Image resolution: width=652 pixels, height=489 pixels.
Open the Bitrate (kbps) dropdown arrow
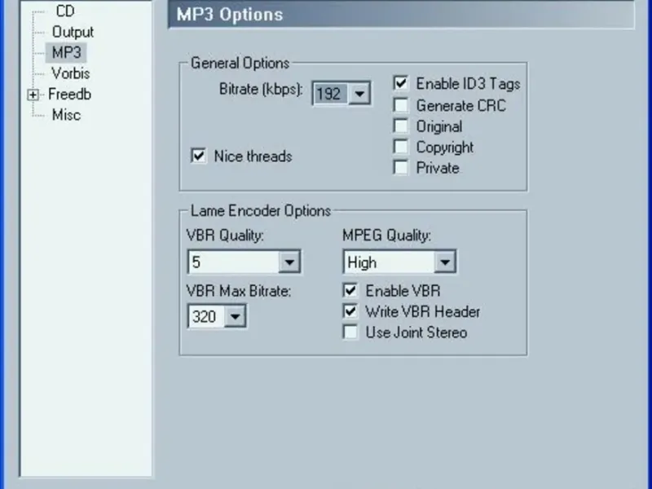[x=359, y=94]
